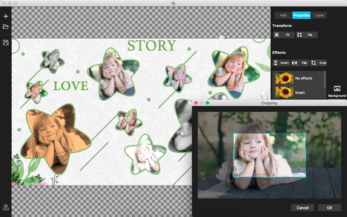Image resolution: width=347 pixels, height=217 pixels.
Task: Click the top-left crop corner handle
Action: pos(234,134)
